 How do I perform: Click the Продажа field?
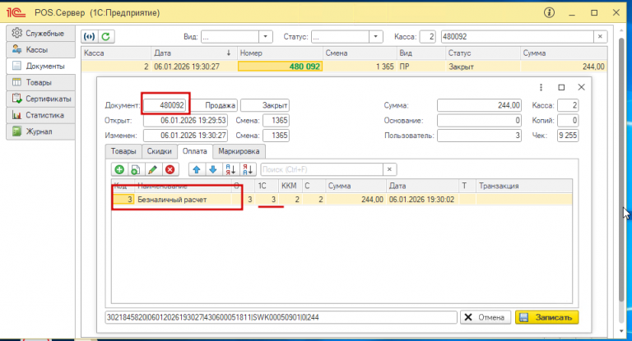tap(214, 105)
